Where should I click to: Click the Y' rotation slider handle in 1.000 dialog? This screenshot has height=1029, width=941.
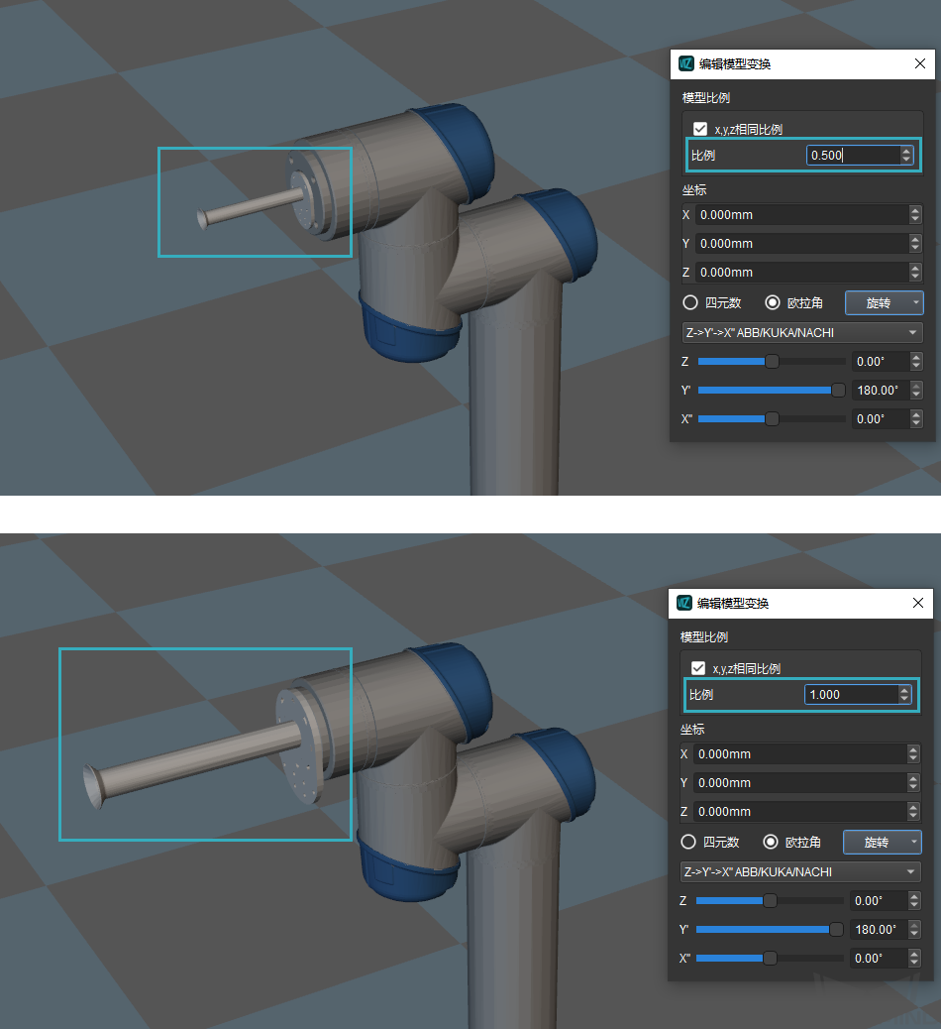pyautogui.click(x=836, y=930)
